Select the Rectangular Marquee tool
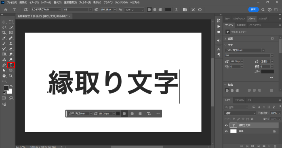 click(11, 22)
